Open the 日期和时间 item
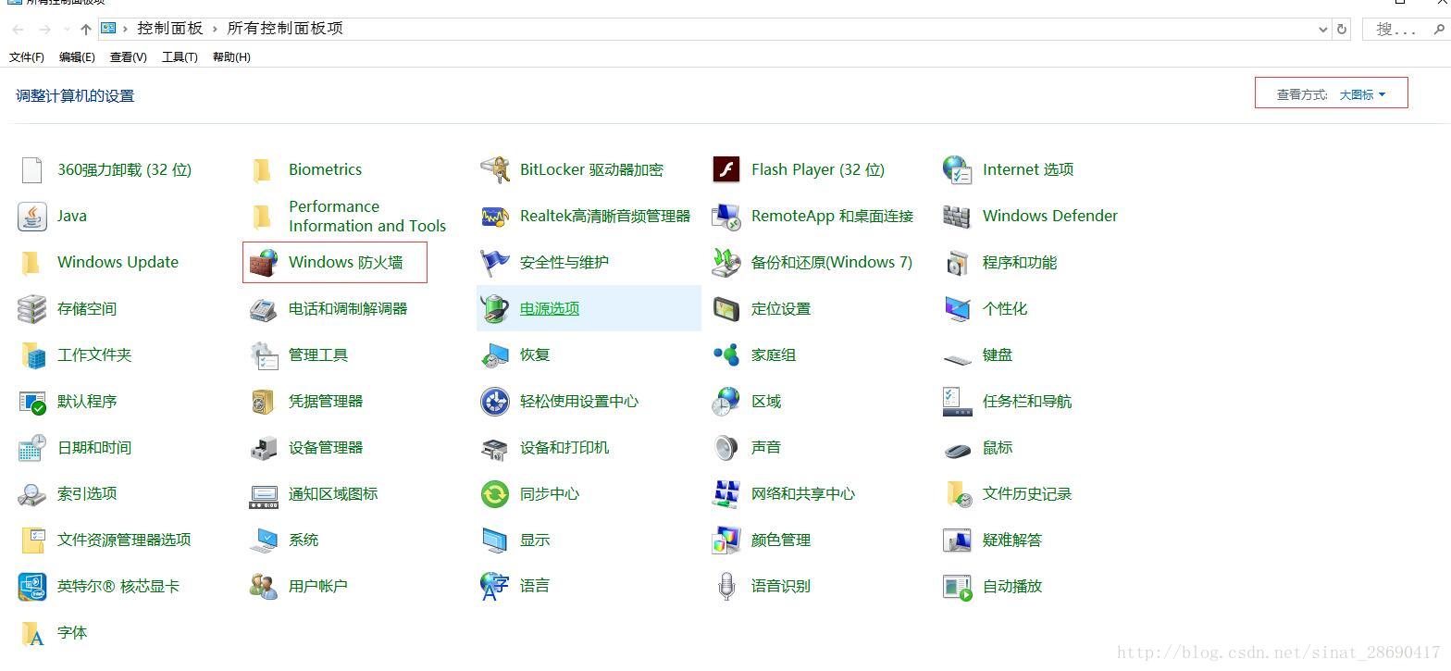 [x=94, y=447]
